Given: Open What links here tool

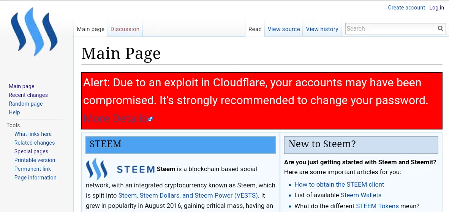Looking at the screenshot, I should 33,134.
